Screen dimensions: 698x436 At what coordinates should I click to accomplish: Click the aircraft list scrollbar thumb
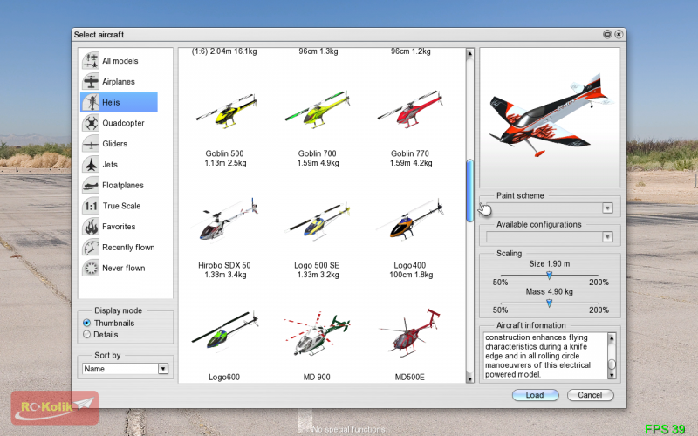click(x=469, y=190)
